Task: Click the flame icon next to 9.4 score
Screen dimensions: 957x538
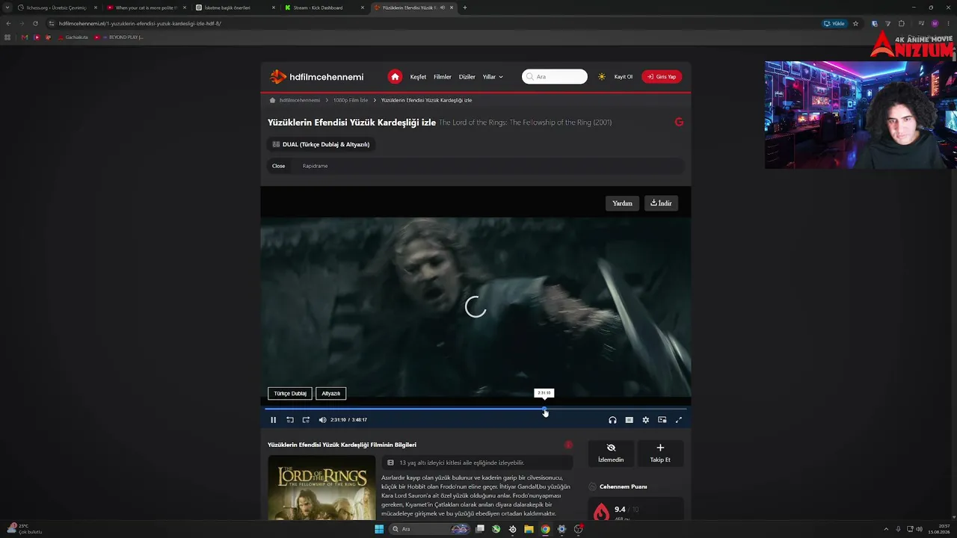Action: click(601, 511)
